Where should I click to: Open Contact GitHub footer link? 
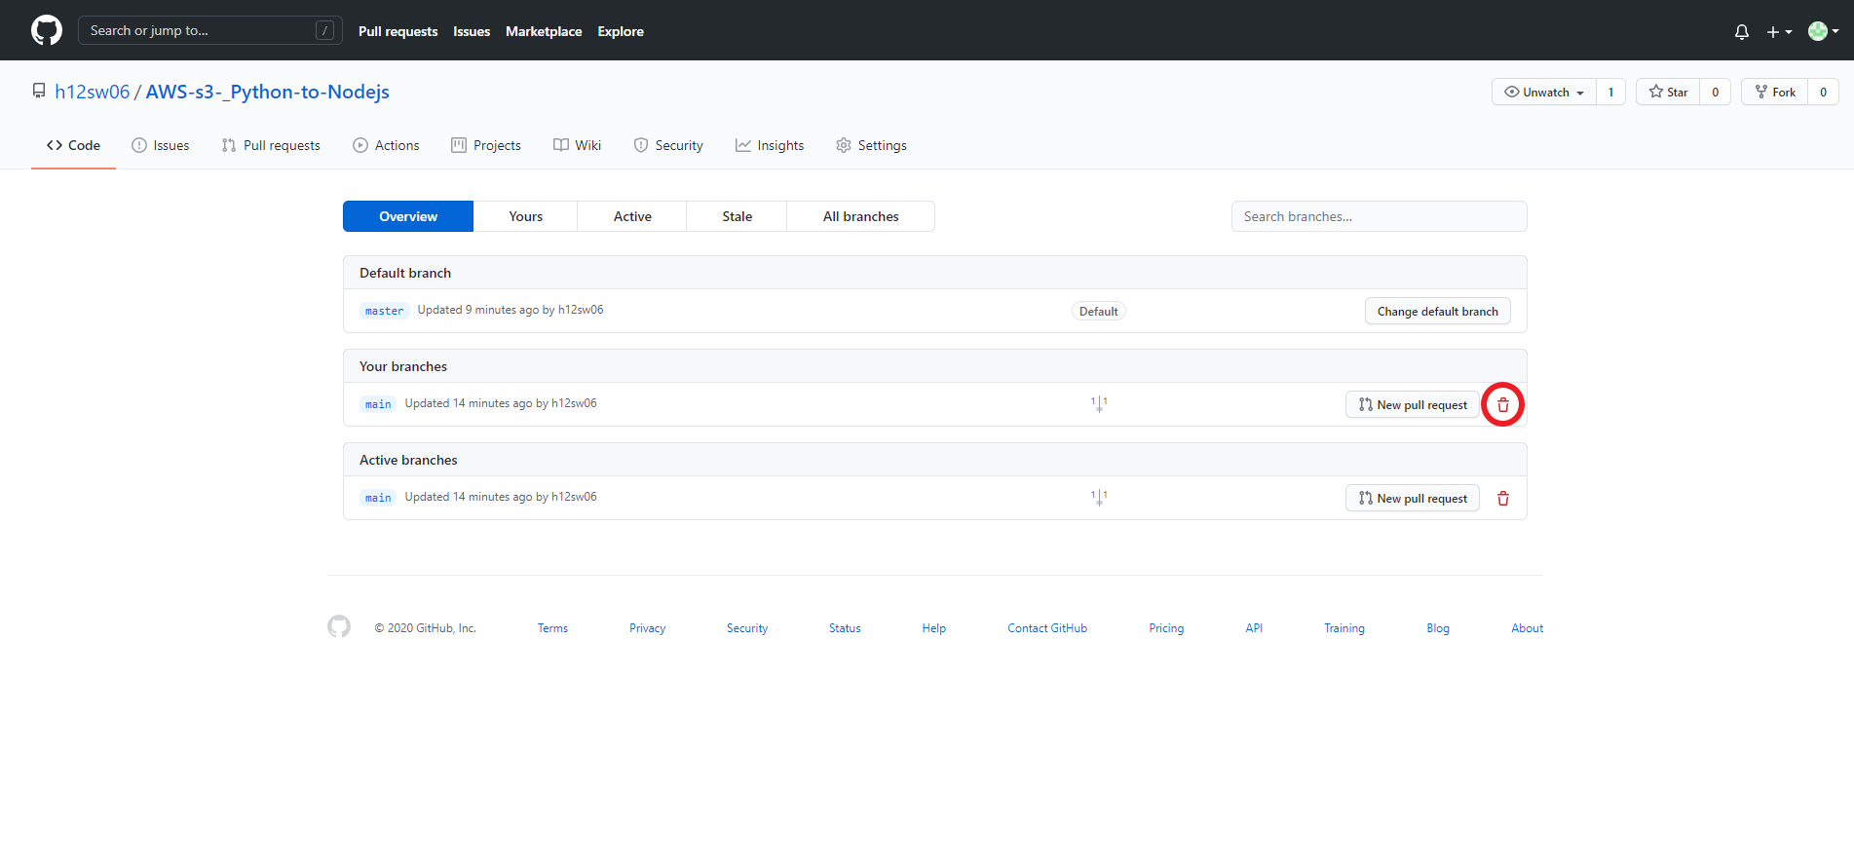(1047, 628)
